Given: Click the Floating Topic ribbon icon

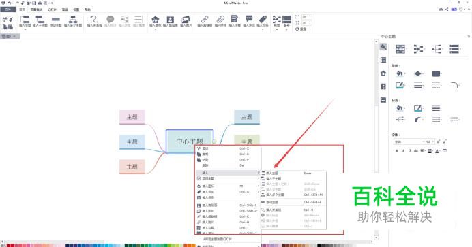Looking at the screenshot, I should [x=56, y=20].
